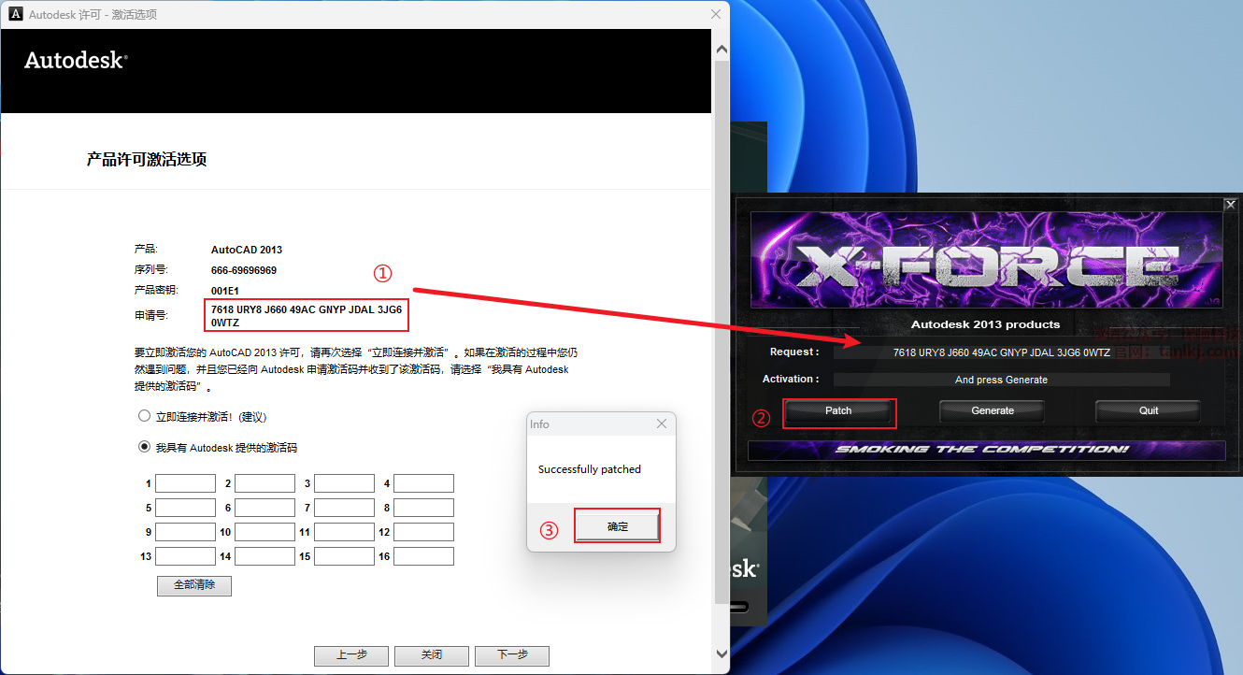1243x675 pixels.
Task: Click the serial number 666-69696969
Action: [x=244, y=270]
